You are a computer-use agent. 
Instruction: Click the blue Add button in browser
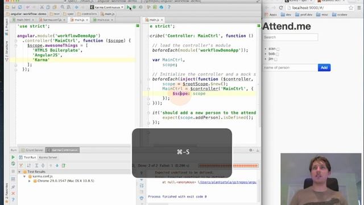tap(324, 68)
